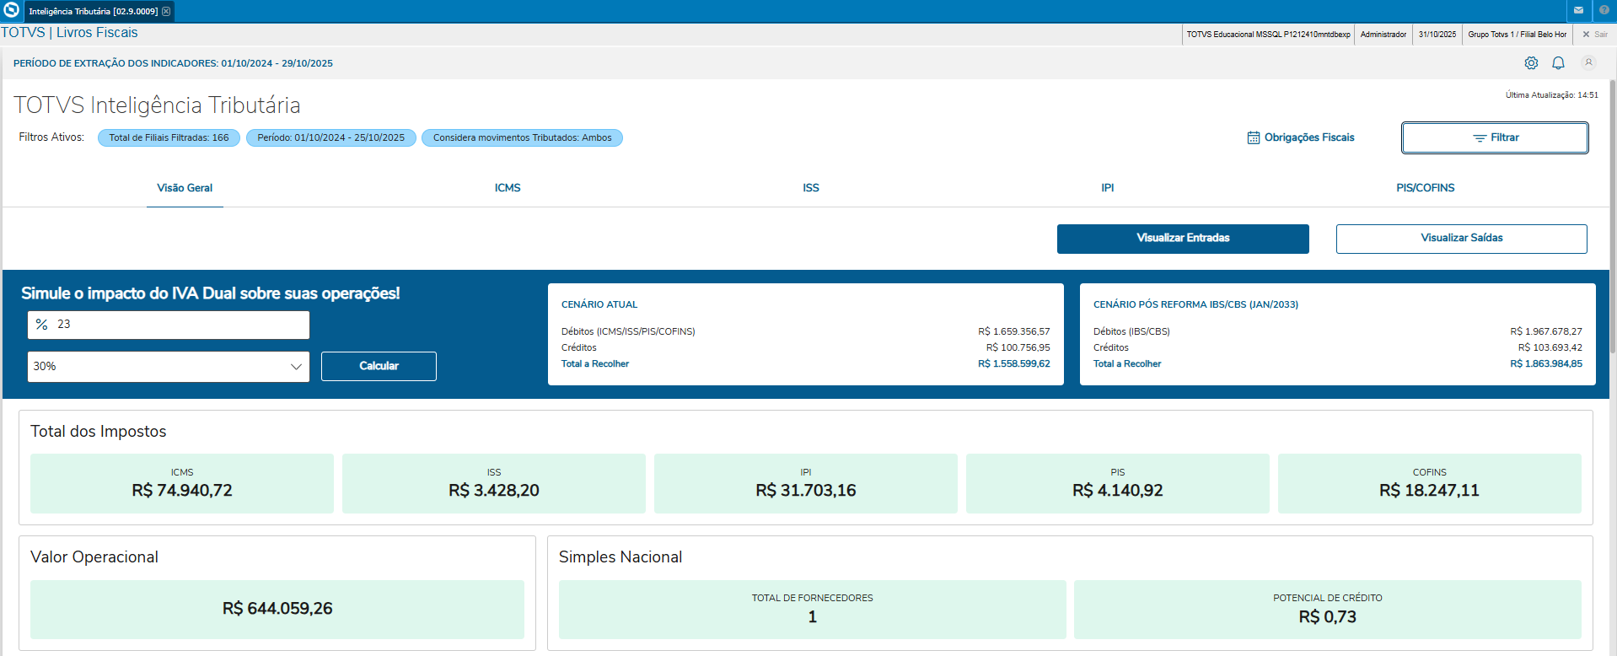Screen dimensions: 1617x656
Task: Click the TOTVS | Livros Fiscais title
Action: [x=69, y=33]
